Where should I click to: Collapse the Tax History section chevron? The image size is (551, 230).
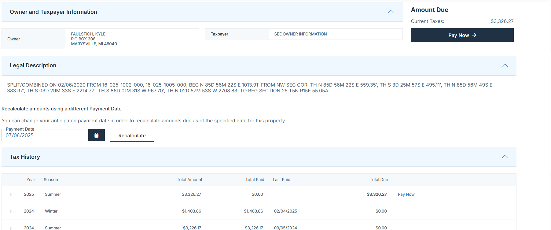tap(505, 157)
